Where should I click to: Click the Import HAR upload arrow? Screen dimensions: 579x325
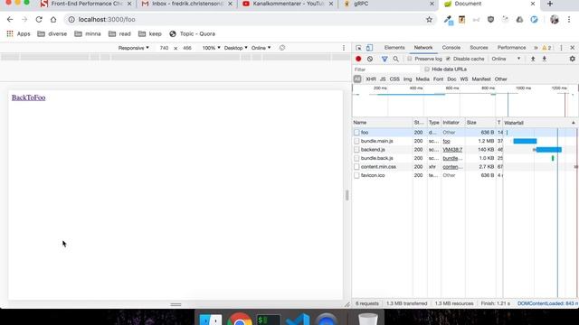tap(533, 59)
